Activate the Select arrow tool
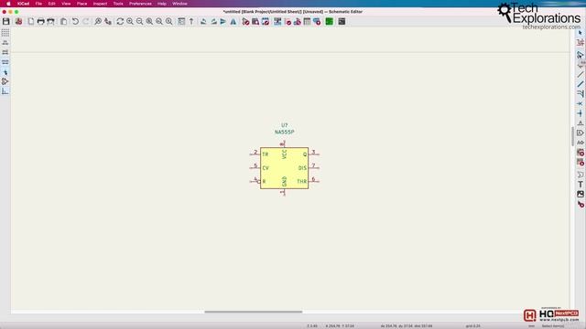The image size is (586, 329). tap(580, 33)
